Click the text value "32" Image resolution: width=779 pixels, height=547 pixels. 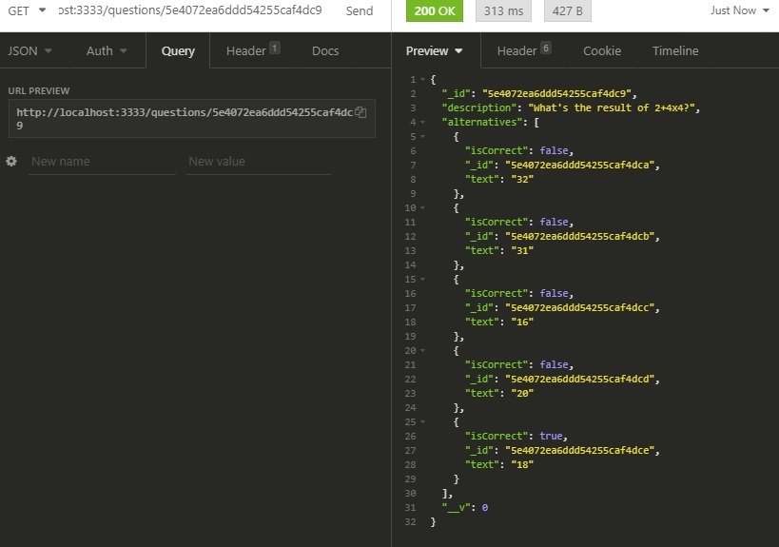click(x=521, y=180)
